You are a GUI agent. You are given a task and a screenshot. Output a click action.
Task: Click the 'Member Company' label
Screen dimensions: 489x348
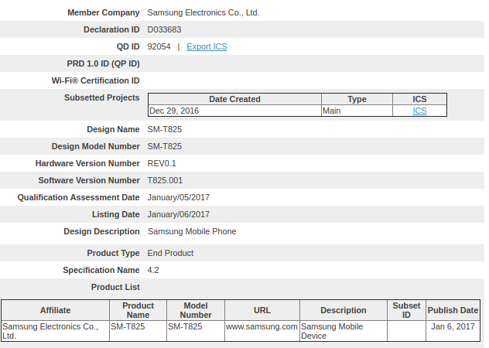[x=103, y=13]
